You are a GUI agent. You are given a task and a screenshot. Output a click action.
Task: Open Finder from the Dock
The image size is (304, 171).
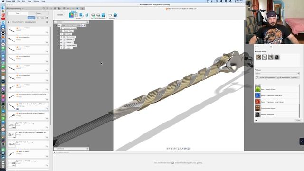3,8
